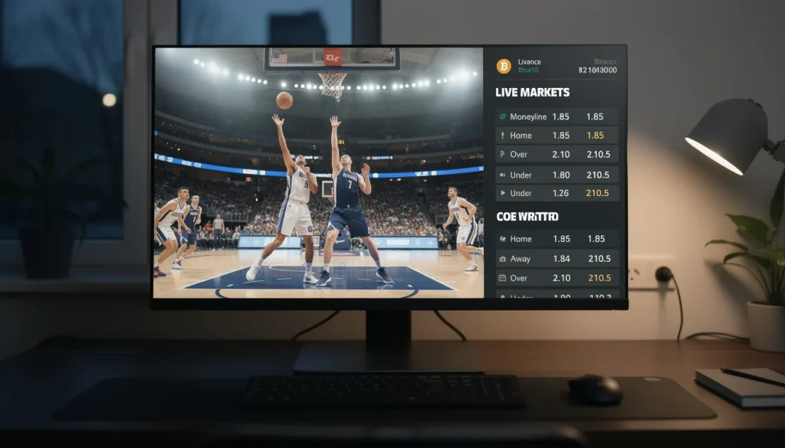Pick the first 1.85 odds in Moneyline row
The image size is (785, 448).
click(x=560, y=117)
